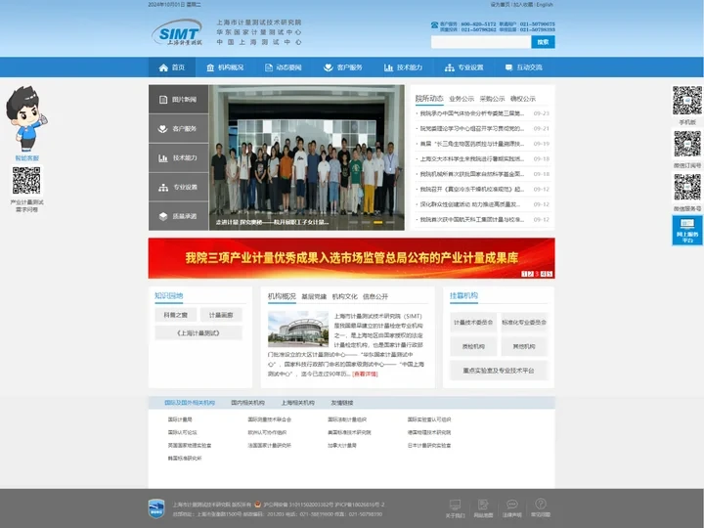
Task: Go to red banner slide 5
Action: [x=550, y=274]
